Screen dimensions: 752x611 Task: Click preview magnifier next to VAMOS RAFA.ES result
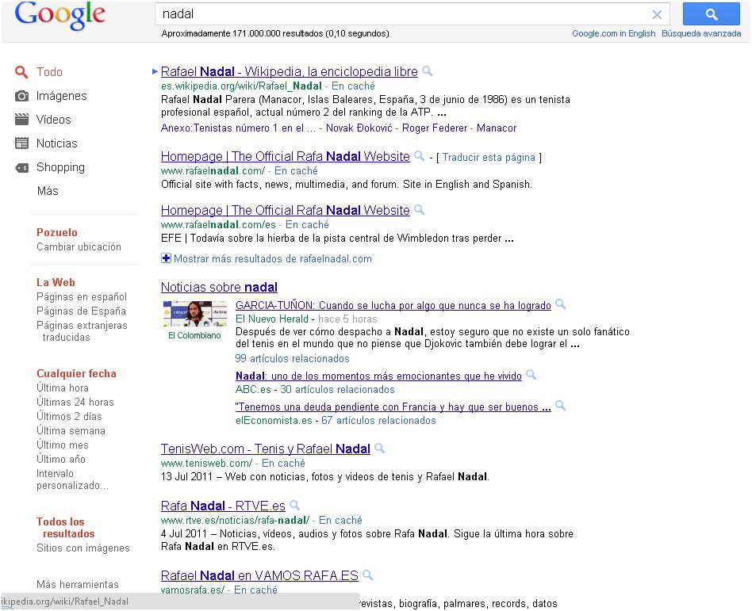tap(368, 575)
